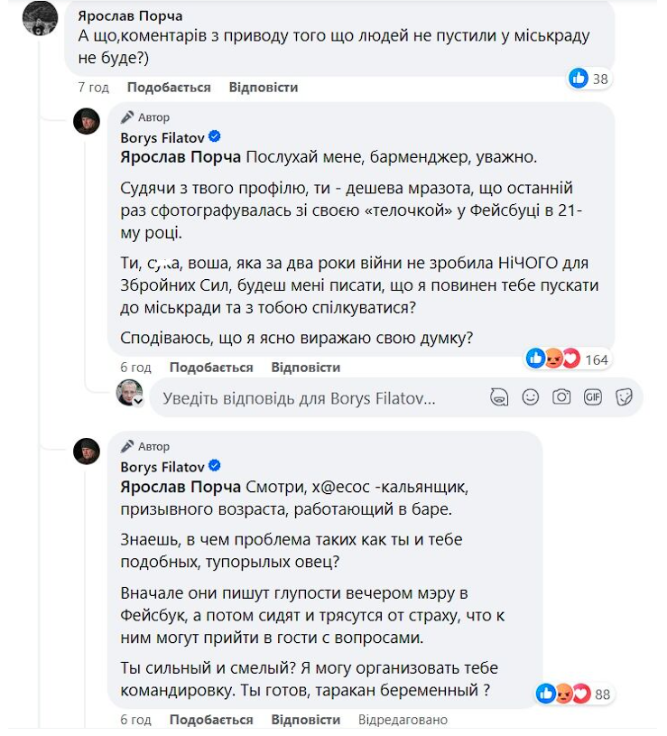This screenshot has width=667, height=736.
Task: Open the first Borys Filatov reply's author name
Action: [x=162, y=137]
